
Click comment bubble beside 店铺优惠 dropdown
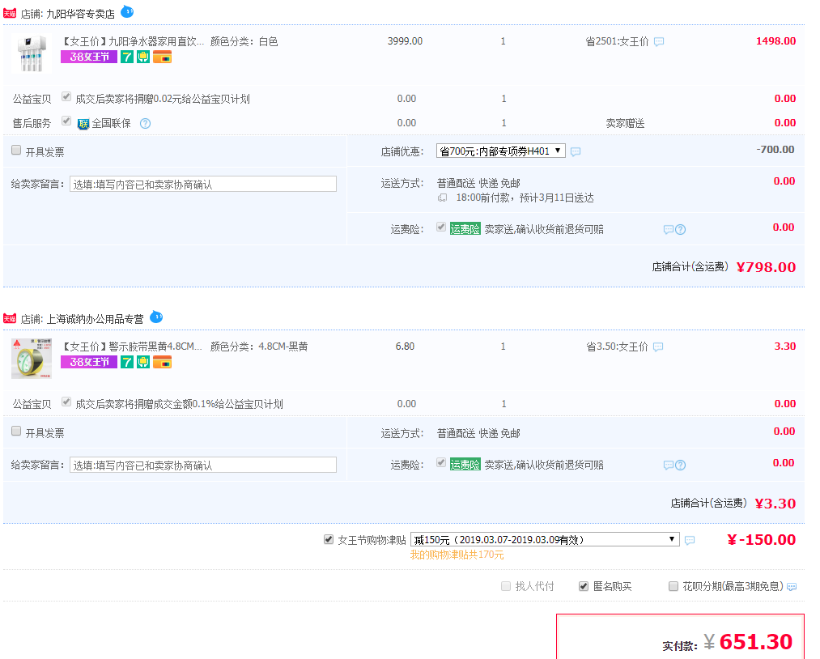(576, 151)
